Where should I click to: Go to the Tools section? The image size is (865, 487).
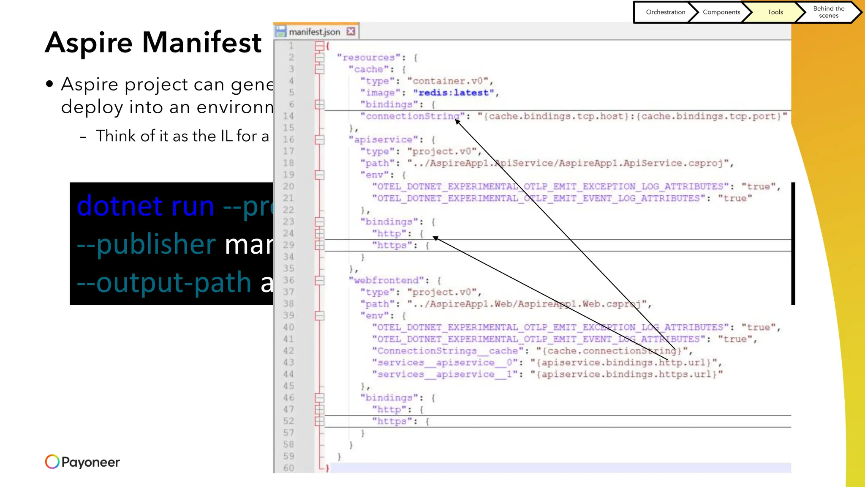click(775, 12)
